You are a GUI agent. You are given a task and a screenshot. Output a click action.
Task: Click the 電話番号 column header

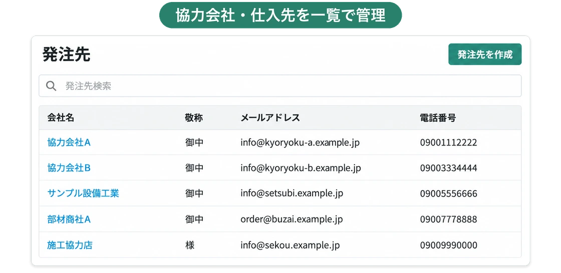pos(438,118)
